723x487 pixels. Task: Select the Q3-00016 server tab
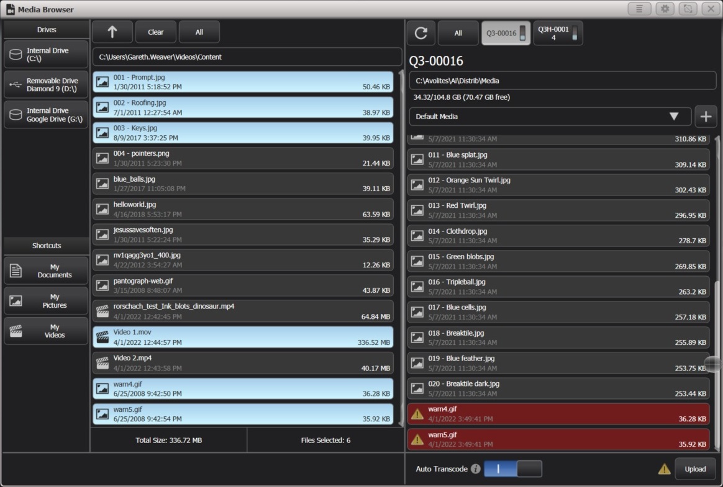504,33
